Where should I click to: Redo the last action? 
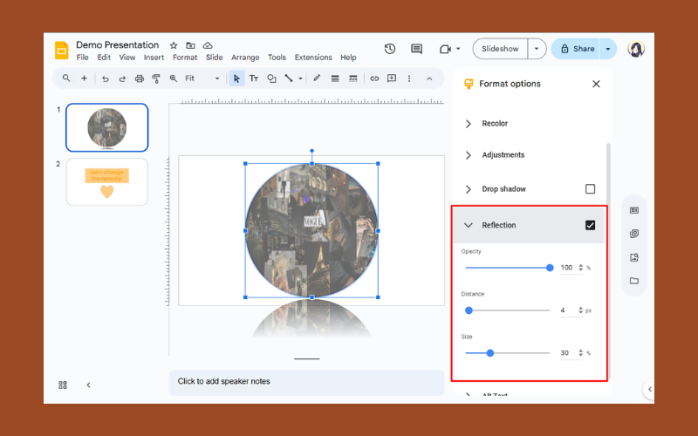(x=122, y=78)
